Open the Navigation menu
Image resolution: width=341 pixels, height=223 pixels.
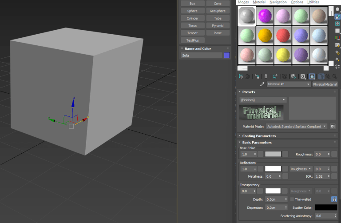pyautogui.click(x=278, y=2)
